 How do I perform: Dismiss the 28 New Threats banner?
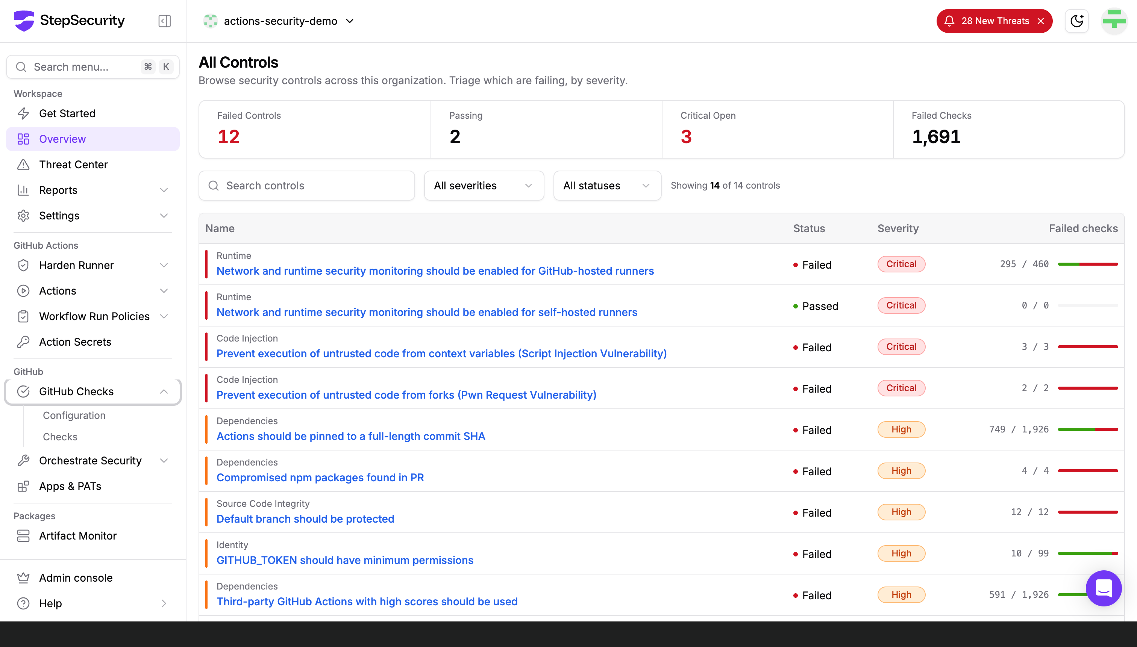1040,21
